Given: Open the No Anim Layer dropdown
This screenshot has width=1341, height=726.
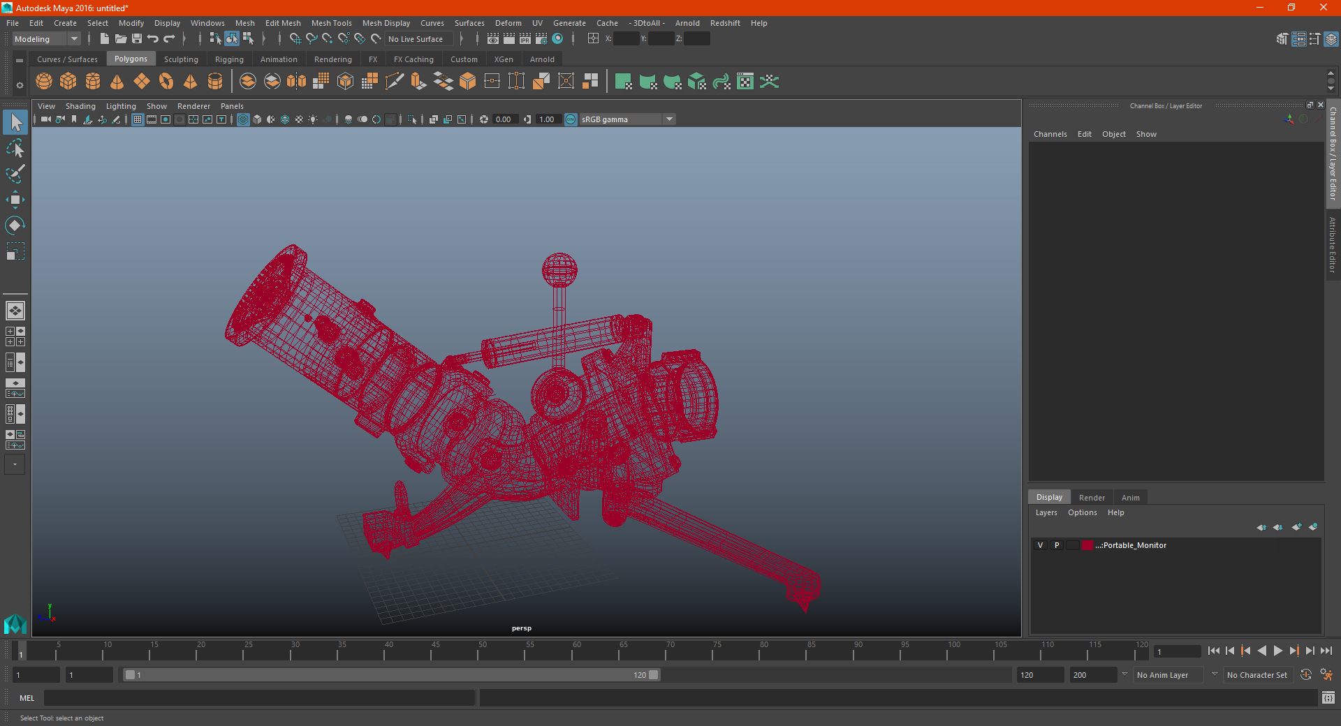Looking at the screenshot, I should [x=1168, y=675].
